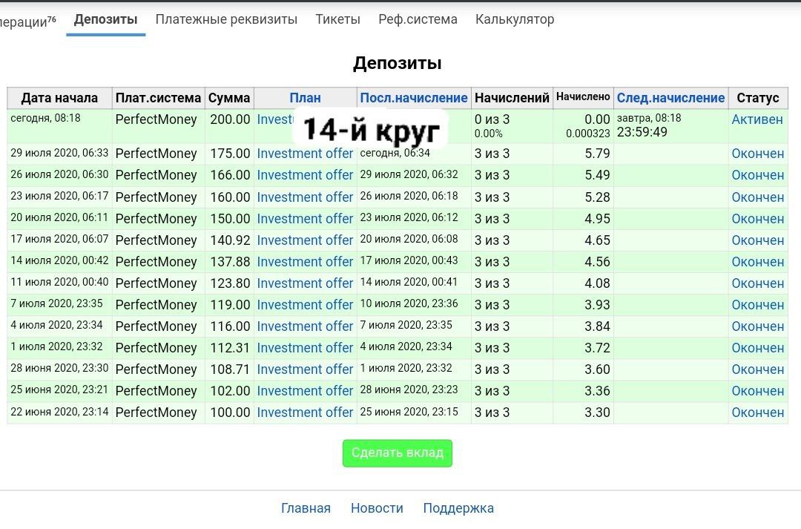Open Investment offer link for 175.00 deposit

tap(305, 154)
